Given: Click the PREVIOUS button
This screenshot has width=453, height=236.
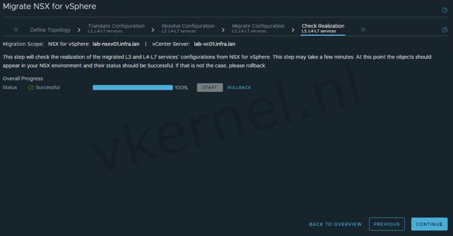Looking at the screenshot, I should (387, 224).
